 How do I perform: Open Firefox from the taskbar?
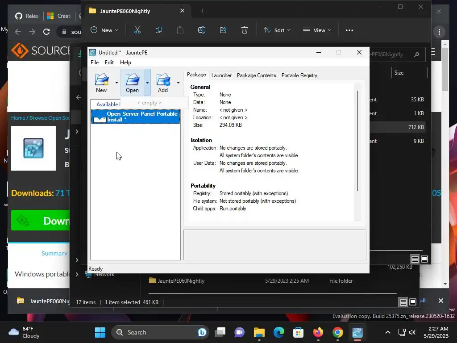318,332
